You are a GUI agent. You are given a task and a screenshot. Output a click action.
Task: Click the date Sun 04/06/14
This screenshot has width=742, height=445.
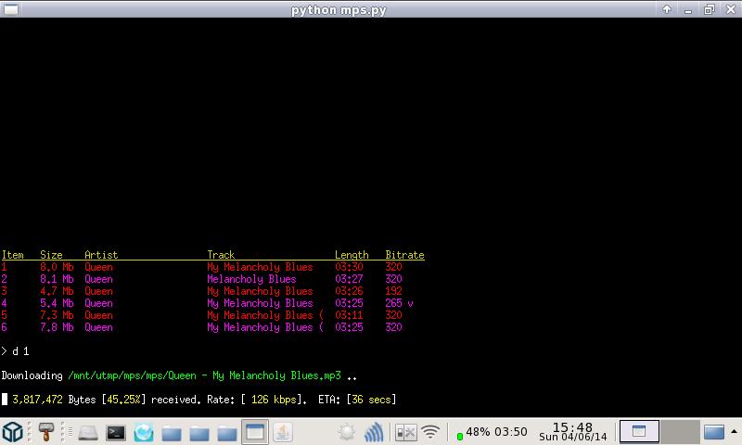[x=572, y=438]
